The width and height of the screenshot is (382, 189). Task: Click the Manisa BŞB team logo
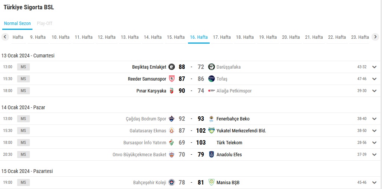[x=212, y=183]
